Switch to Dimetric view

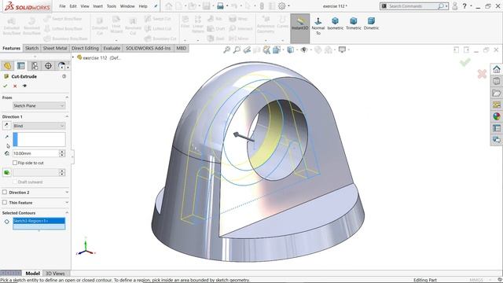[x=371, y=24]
